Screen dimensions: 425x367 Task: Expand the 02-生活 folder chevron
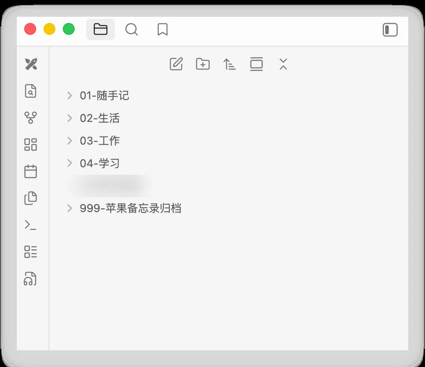(70, 118)
